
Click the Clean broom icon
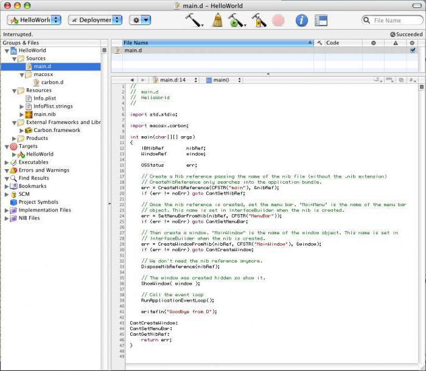(x=217, y=20)
